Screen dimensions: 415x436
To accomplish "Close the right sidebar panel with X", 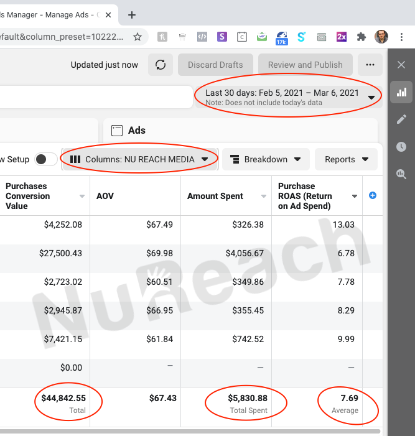I will (401, 65).
